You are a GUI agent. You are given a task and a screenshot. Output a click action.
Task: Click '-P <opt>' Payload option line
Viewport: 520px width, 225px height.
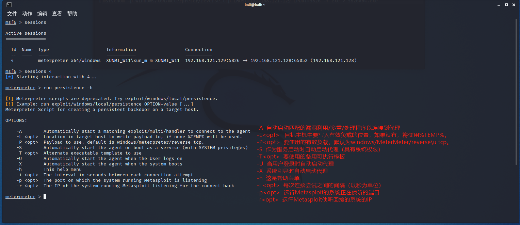click(110, 142)
